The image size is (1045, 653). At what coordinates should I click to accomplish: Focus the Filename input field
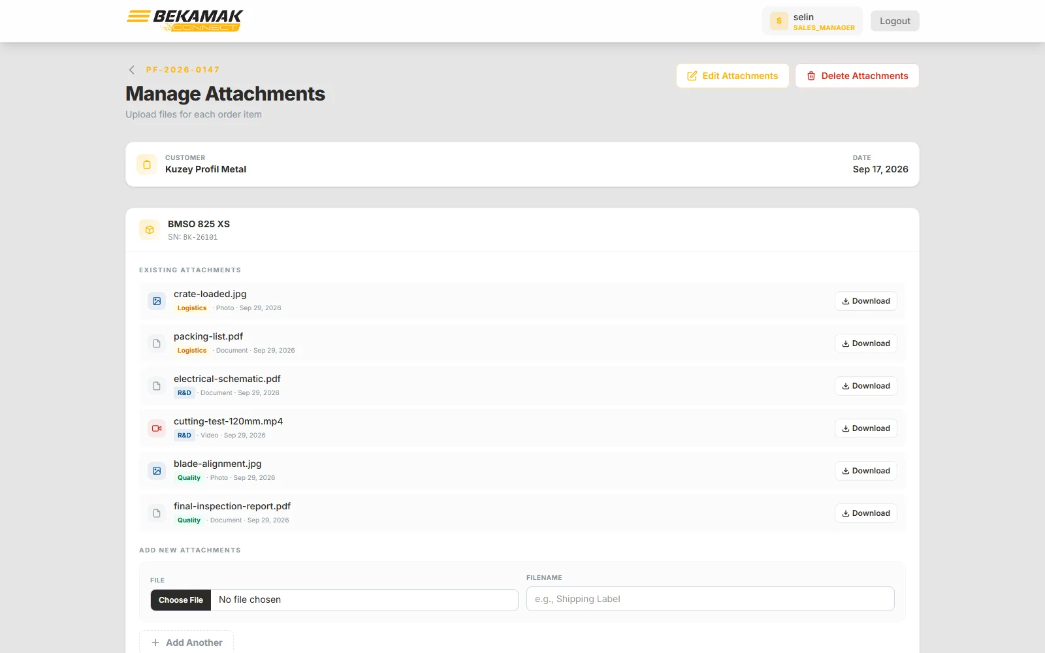(711, 599)
